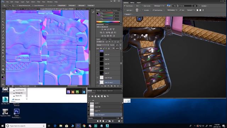Add an Invert adjustment
Viewport: 227px width, 128px height.
pyautogui.click(x=102, y=36)
